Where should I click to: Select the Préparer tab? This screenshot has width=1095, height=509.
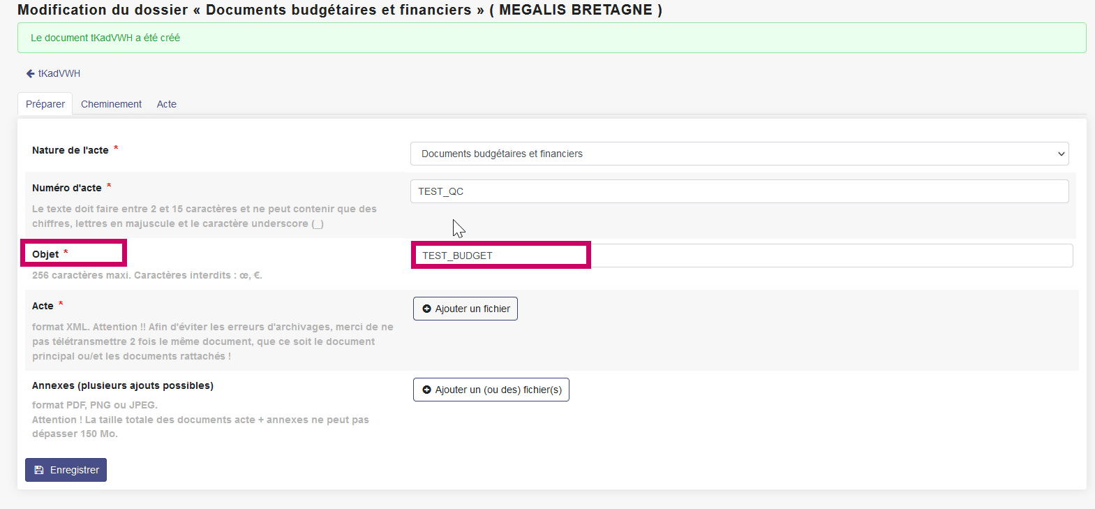coord(45,104)
